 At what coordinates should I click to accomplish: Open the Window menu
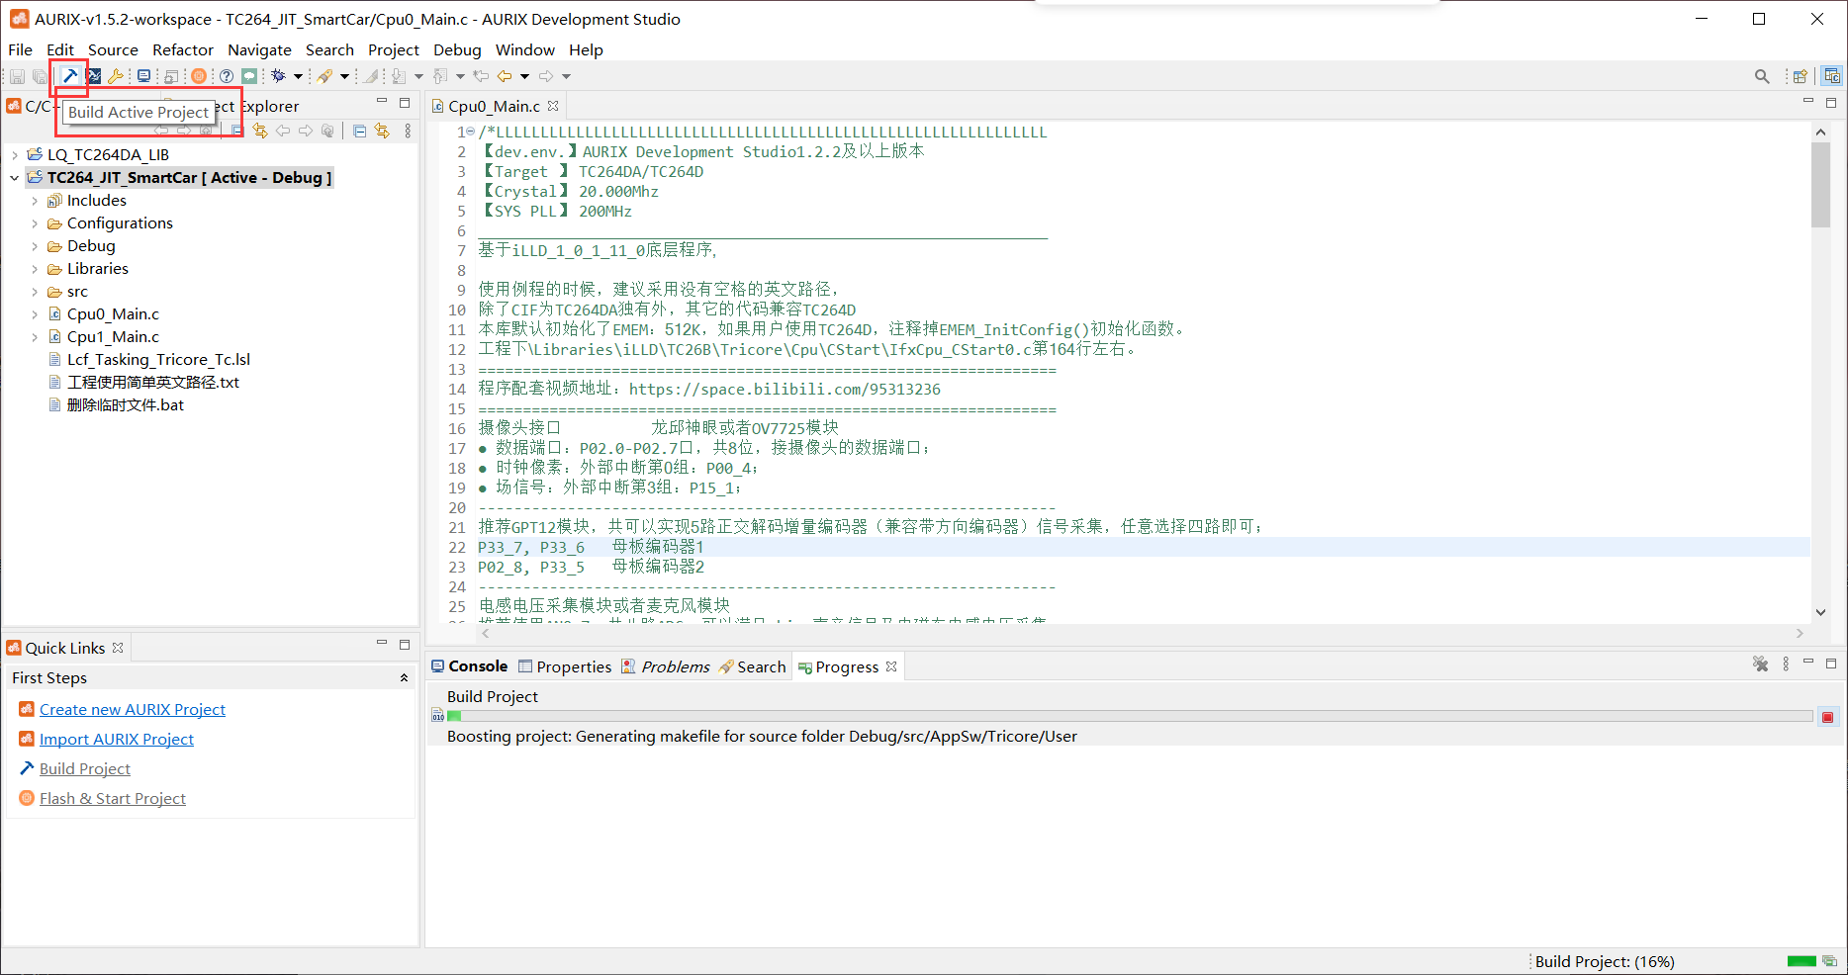[x=525, y=49]
